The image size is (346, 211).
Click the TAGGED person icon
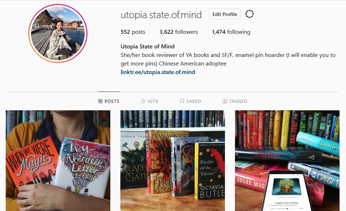click(225, 101)
